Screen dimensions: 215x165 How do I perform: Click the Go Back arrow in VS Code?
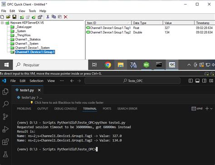[72, 81]
